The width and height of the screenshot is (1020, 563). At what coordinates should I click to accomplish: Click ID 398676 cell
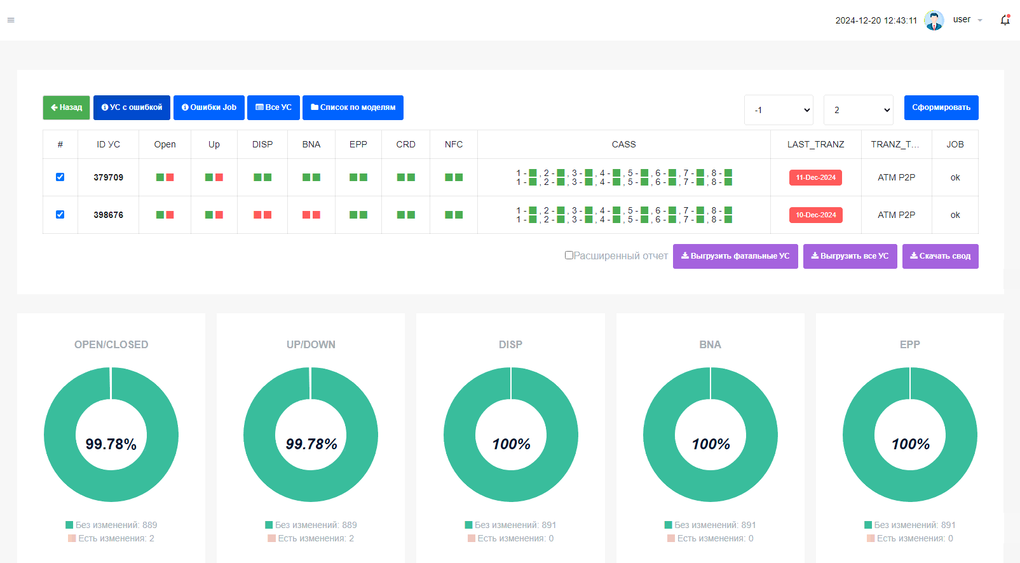pos(109,215)
